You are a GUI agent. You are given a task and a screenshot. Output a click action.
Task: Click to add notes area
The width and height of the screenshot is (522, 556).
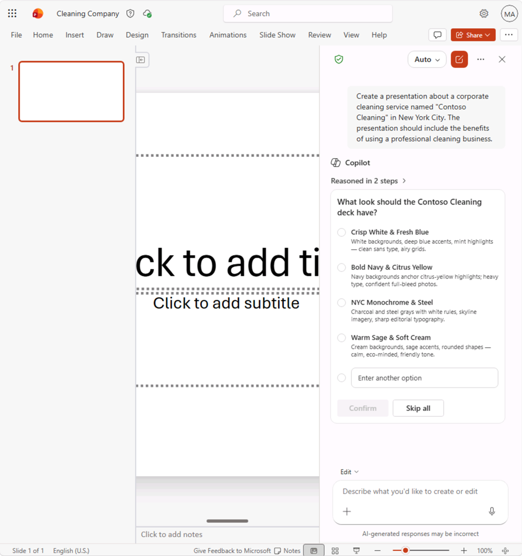pos(228,535)
